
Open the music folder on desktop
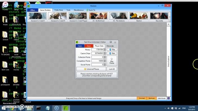tap(5, 21)
